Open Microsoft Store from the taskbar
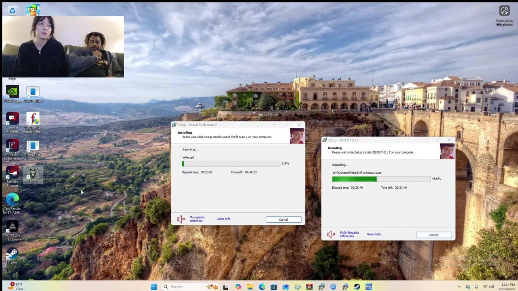518x291 pixels. [274, 287]
